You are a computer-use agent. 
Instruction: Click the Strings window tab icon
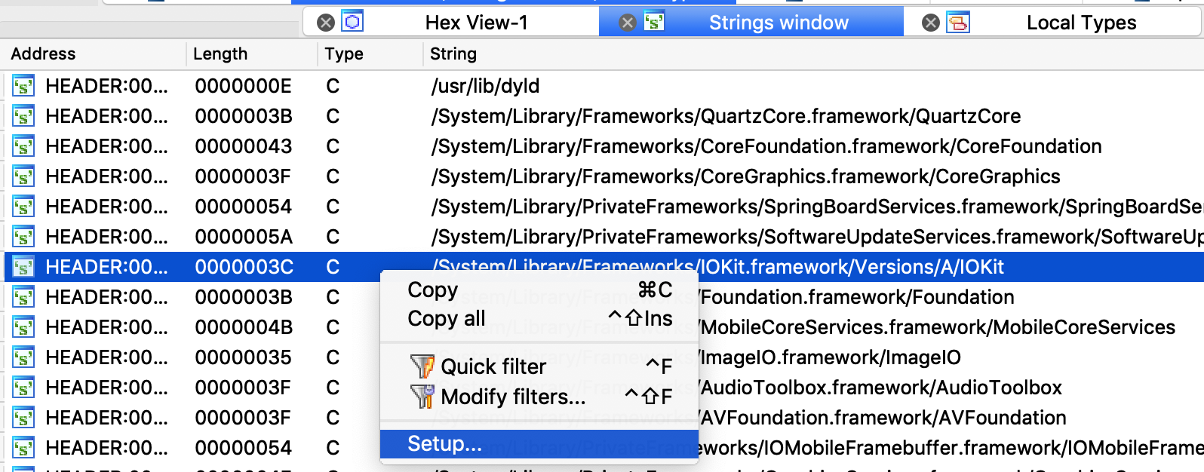tap(654, 22)
